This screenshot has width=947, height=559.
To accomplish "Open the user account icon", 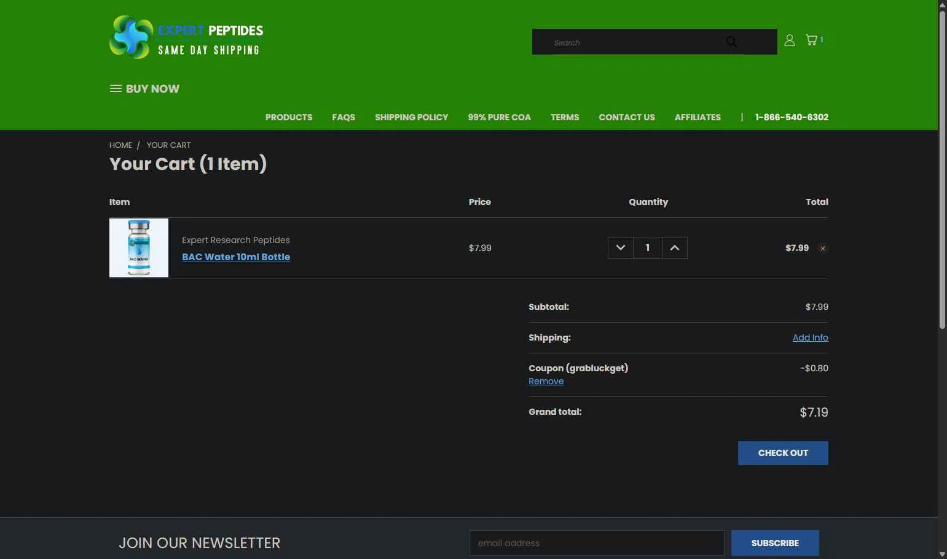I will tap(790, 40).
